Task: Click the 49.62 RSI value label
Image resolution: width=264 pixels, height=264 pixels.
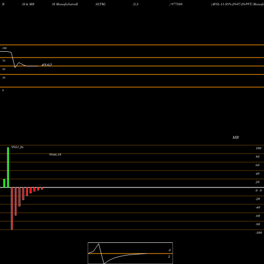Action: coord(46,65)
